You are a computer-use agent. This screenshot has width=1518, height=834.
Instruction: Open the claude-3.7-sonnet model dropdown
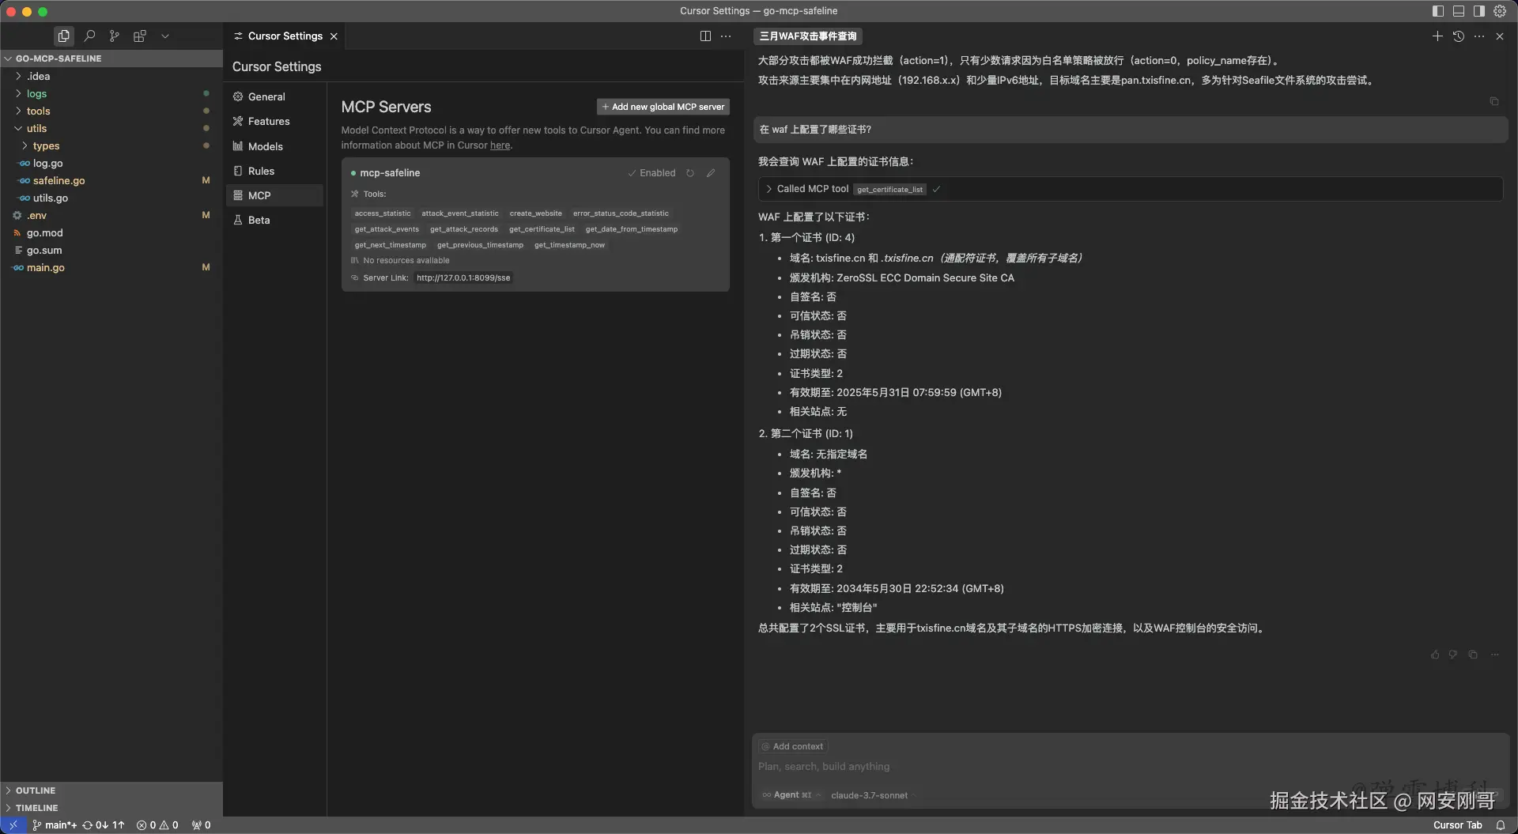coord(872,795)
